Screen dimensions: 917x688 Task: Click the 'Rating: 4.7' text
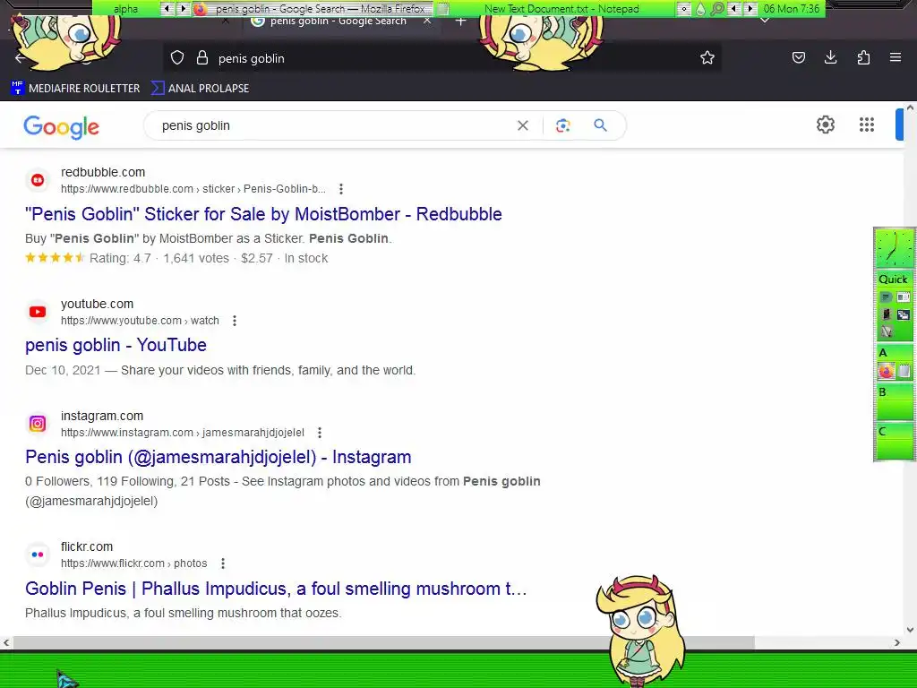click(120, 258)
